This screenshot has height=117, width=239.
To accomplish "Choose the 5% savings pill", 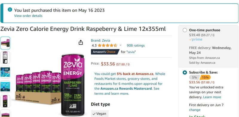I will tap(194, 77).
